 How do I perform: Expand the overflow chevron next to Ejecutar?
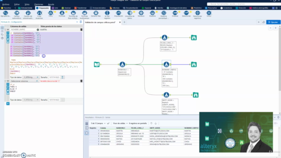[259, 22]
